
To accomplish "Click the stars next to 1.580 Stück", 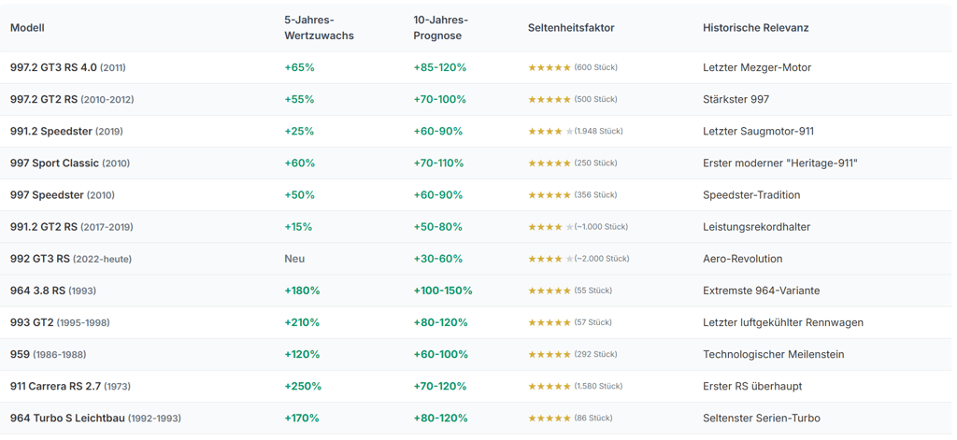I will 550,387.
